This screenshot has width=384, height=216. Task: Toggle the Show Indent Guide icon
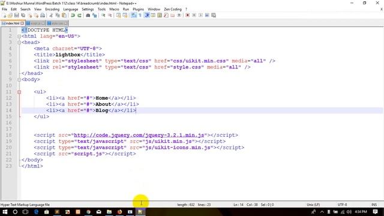[x=147, y=15]
